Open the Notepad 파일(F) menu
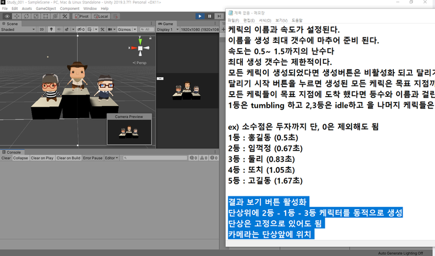 tap(233, 21)
